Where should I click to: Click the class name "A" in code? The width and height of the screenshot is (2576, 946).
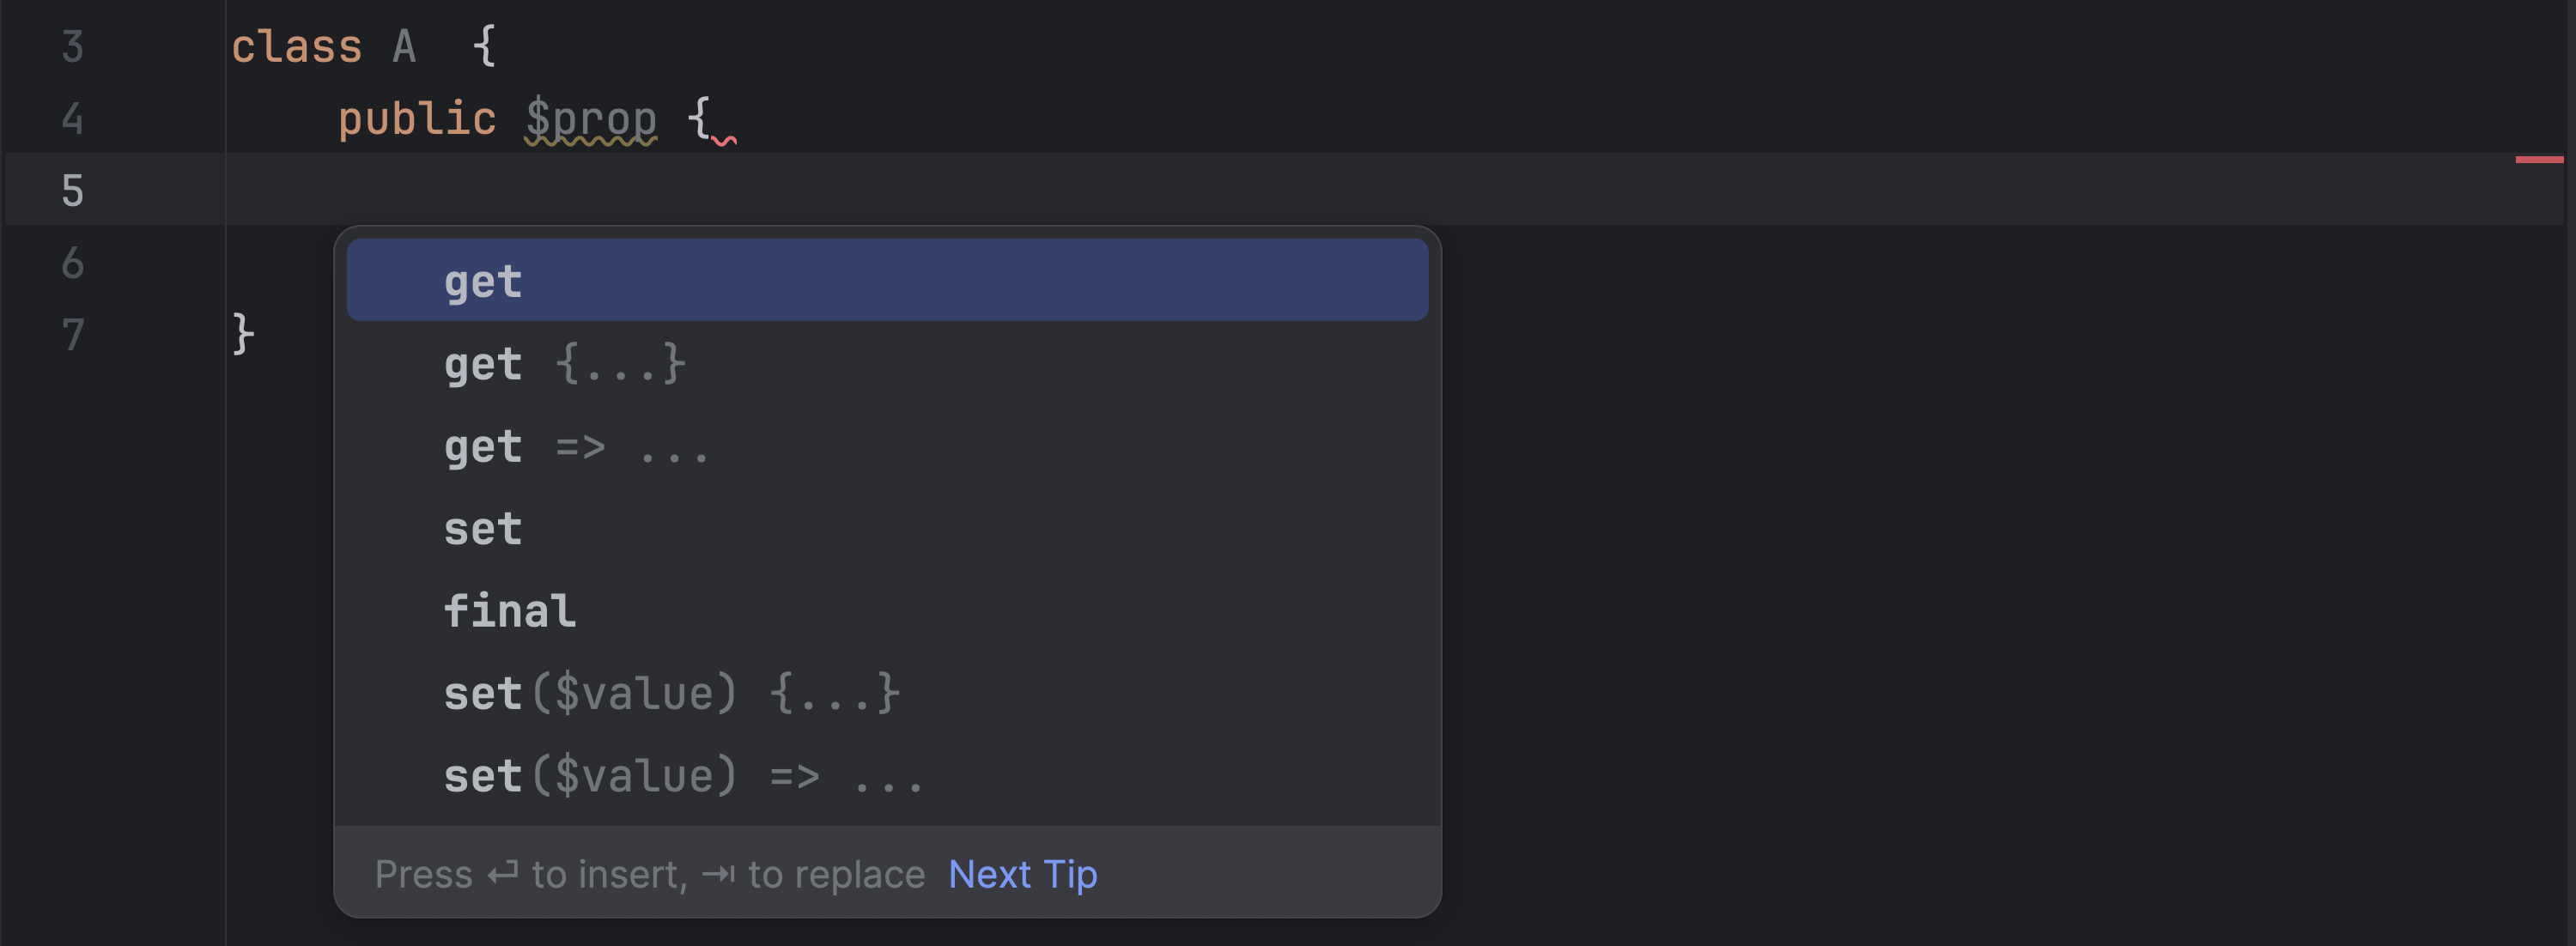[404, 46]
